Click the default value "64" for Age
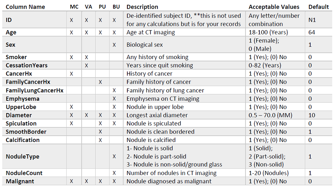This screenshot has height=190, width=336. [x=312, y=33]
